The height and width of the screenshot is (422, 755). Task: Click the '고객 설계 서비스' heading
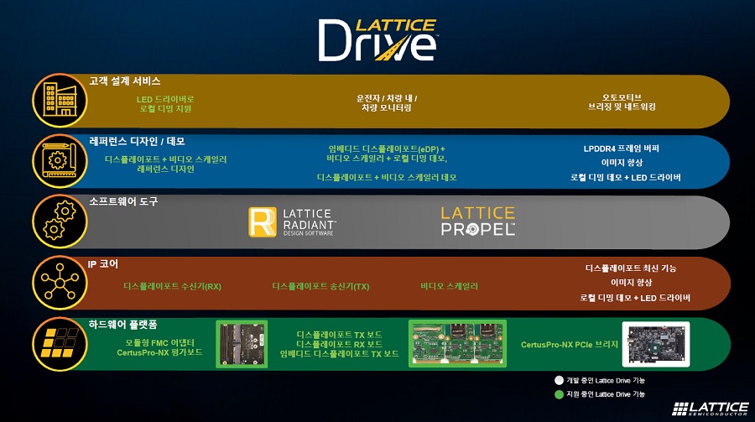pos(125,81)
